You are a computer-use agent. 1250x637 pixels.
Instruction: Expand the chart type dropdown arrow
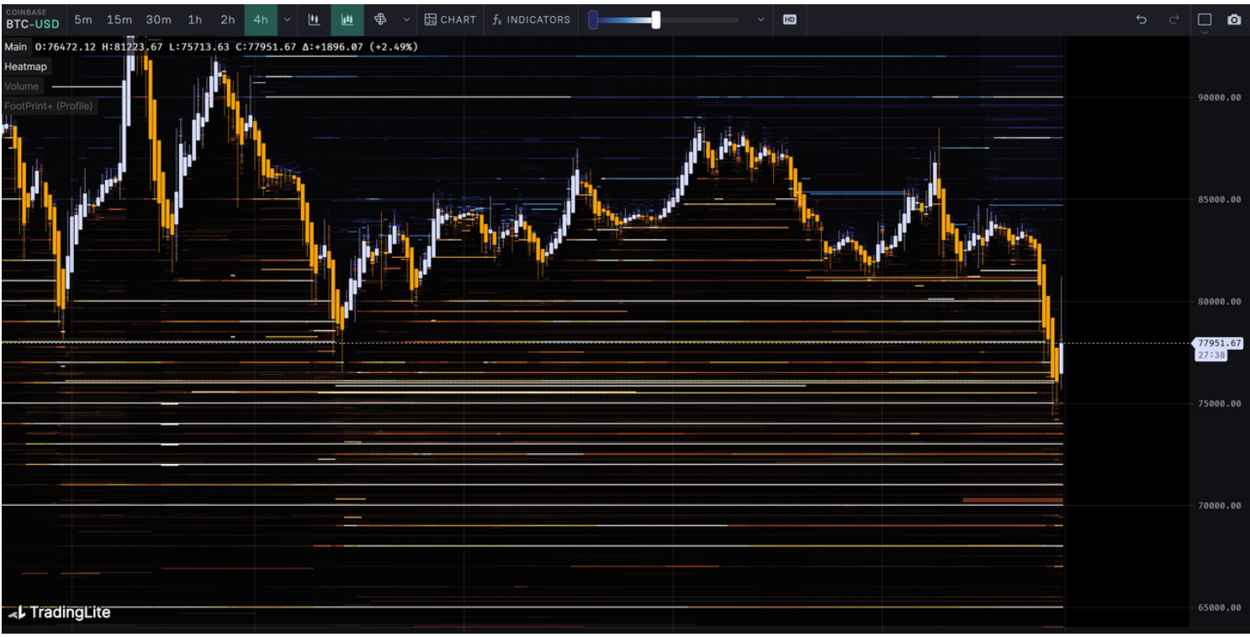click(x=406, y=19)
